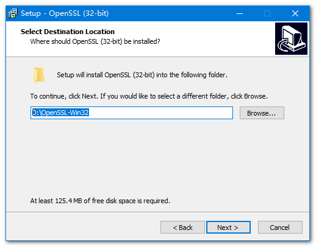Abort setup via Cancel button
Image resolution: width=316 pixels, height=247 pixels.
tap(280, 228)
